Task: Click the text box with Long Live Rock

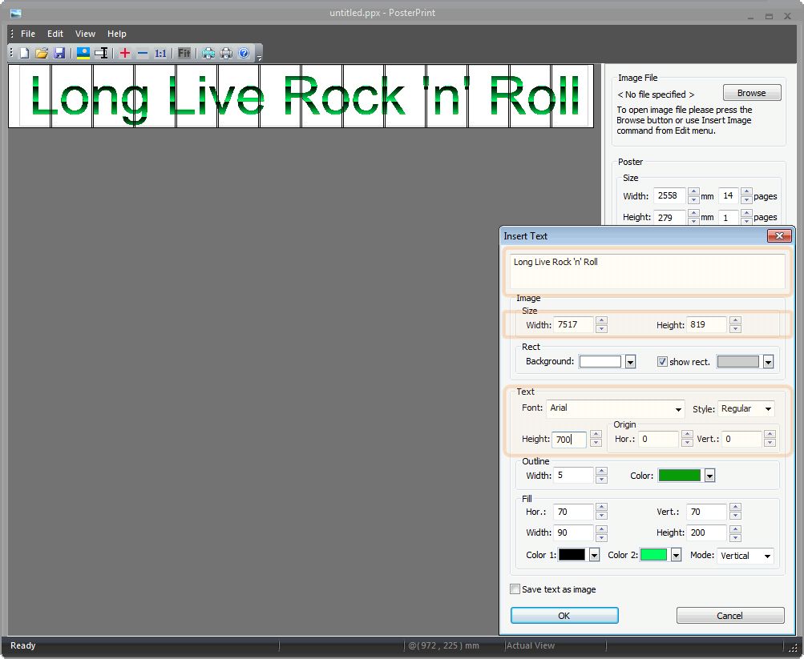Action: 647,271
